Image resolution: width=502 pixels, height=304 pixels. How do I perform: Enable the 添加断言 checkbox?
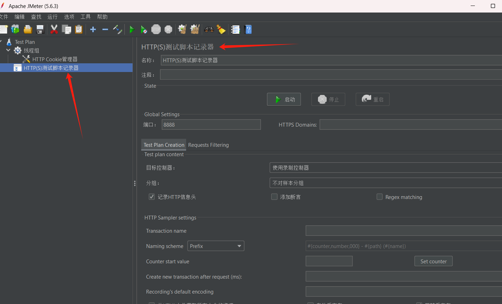[x=274, y=197]
